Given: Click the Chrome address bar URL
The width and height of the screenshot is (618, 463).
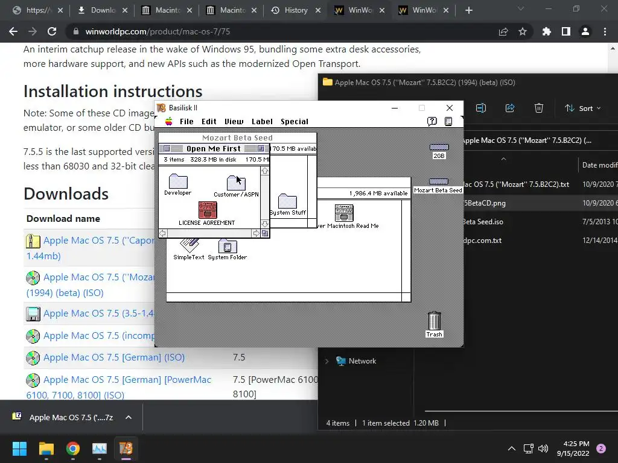Looking at the screenshot, I should point(158,31).
